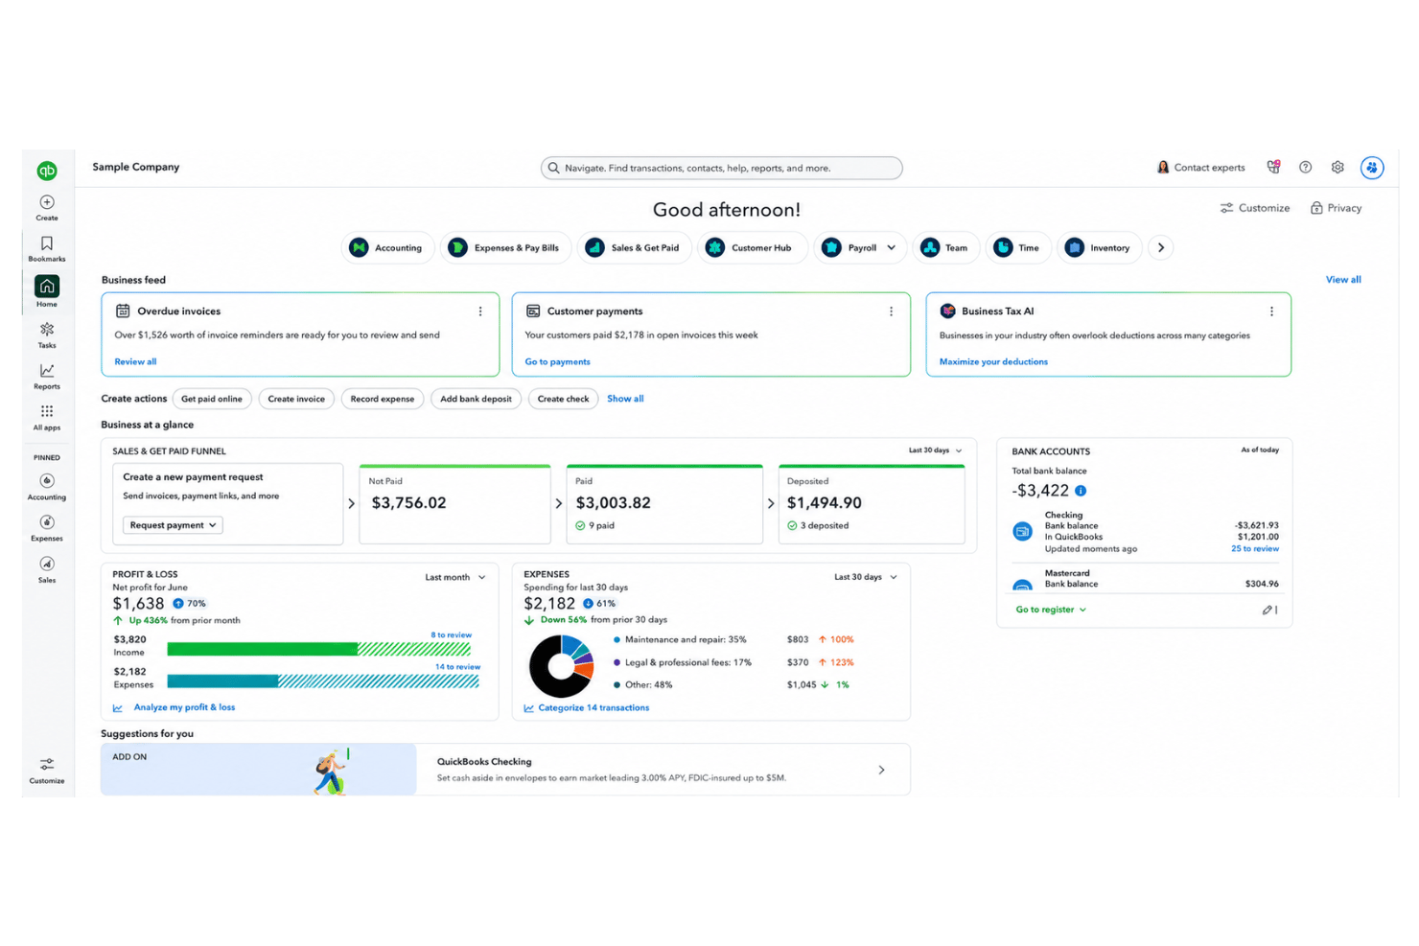Screen dimensions: 1419x946
Task: Open the Inventory shortcut
Action: pyautogui.click(x=1099, y=247)
